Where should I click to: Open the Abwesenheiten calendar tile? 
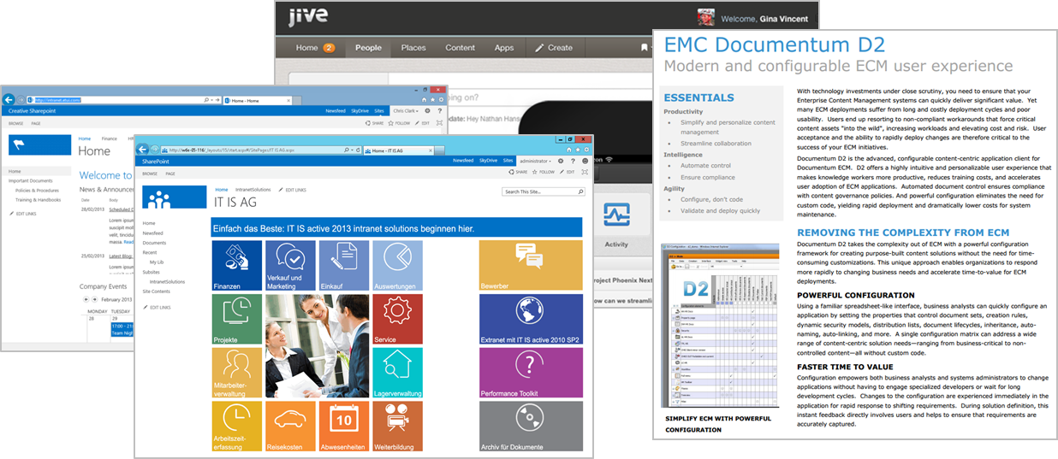point(344,426)
